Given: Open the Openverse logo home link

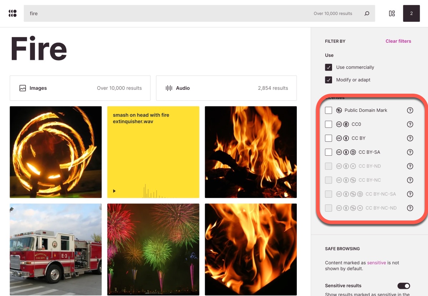Looking at the screenshot, I should 12,14.
